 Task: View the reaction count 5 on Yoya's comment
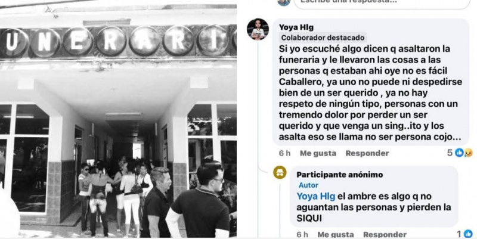450,153
